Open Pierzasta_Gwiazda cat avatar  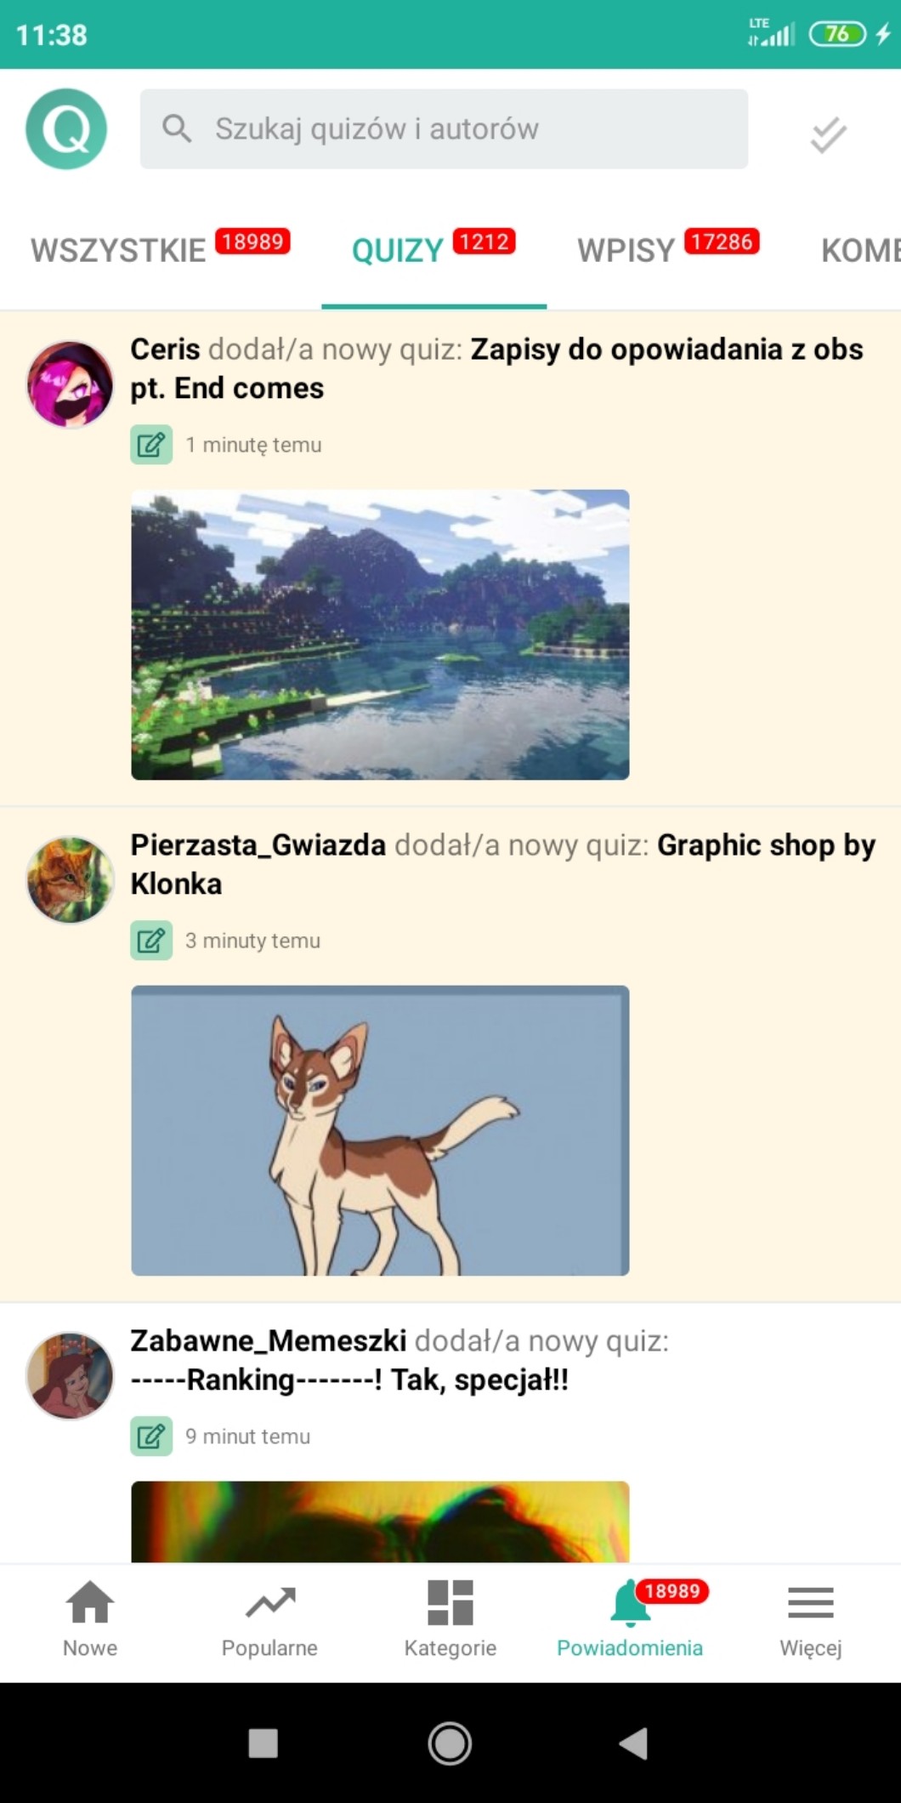[x=70, y=880]
